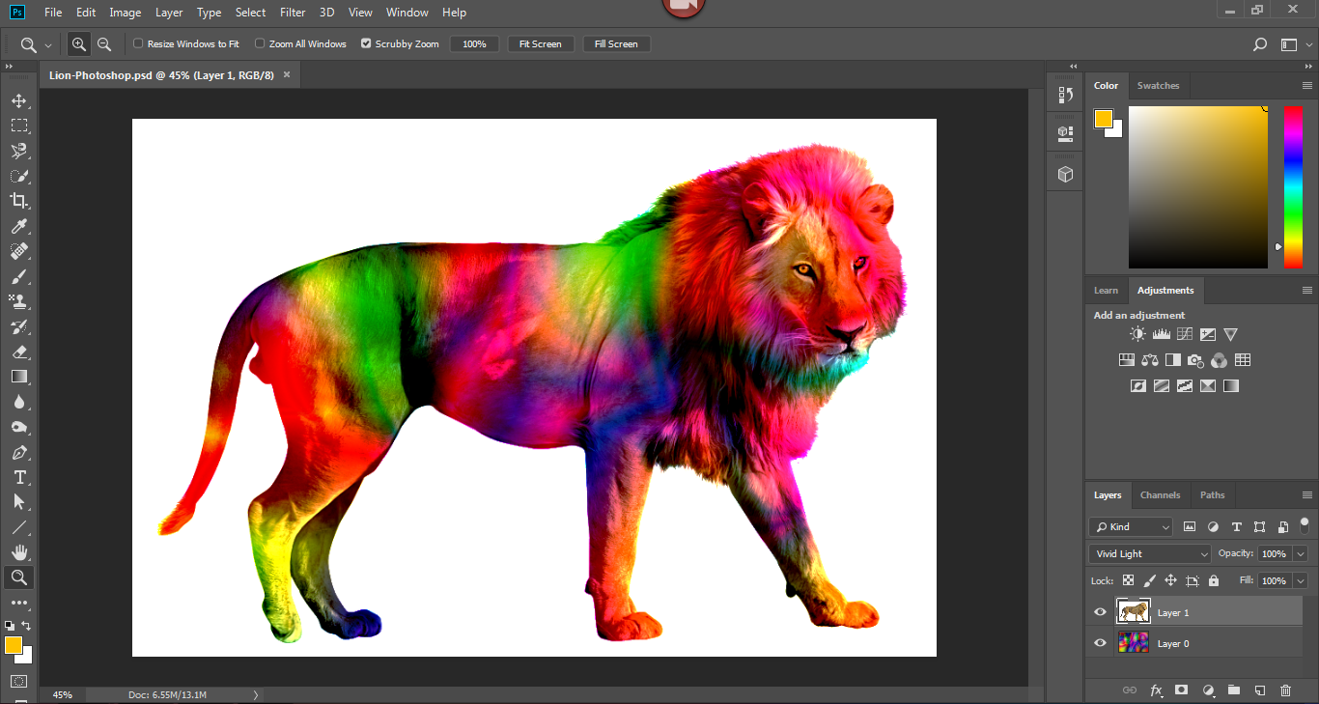Viewport: 1319px width, 704px height.
Task: Pick the Eyedropper tool
Action: point(18,226)
